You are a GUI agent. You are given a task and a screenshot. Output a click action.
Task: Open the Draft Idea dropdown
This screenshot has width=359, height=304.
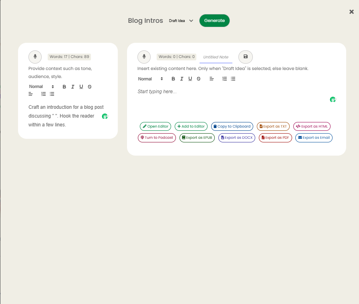[x=181, y=21]
